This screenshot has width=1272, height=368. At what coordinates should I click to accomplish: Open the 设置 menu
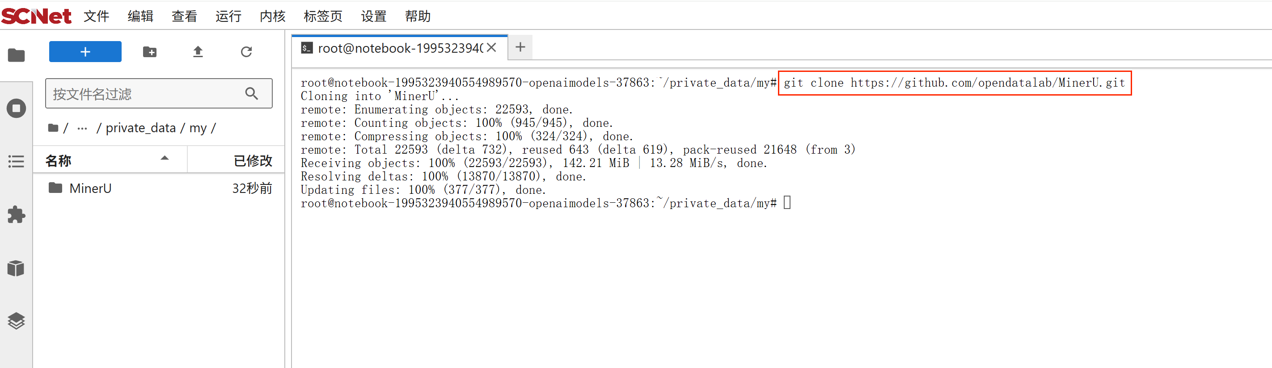[373, 16]
